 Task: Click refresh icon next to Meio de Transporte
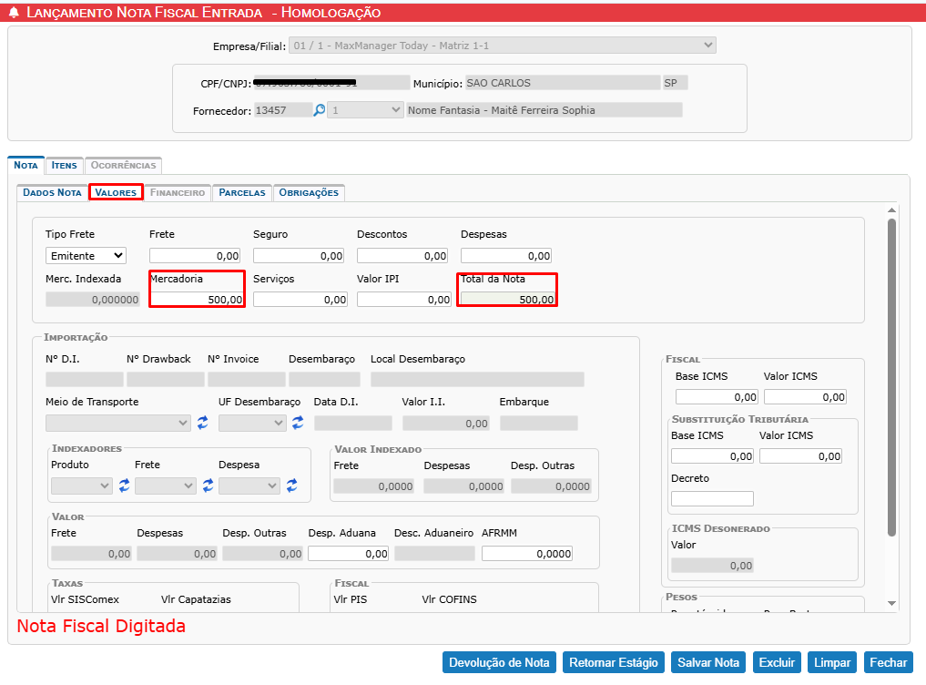coord(202,423)
